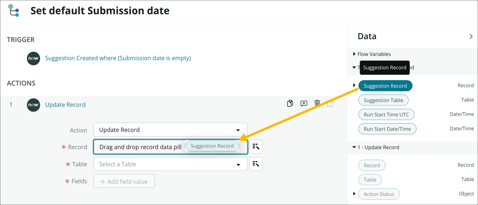The height and width of the screenshot is (205, 478).
Task: Open the Action dropdown showing Update Record
Action: coord(170,130)
